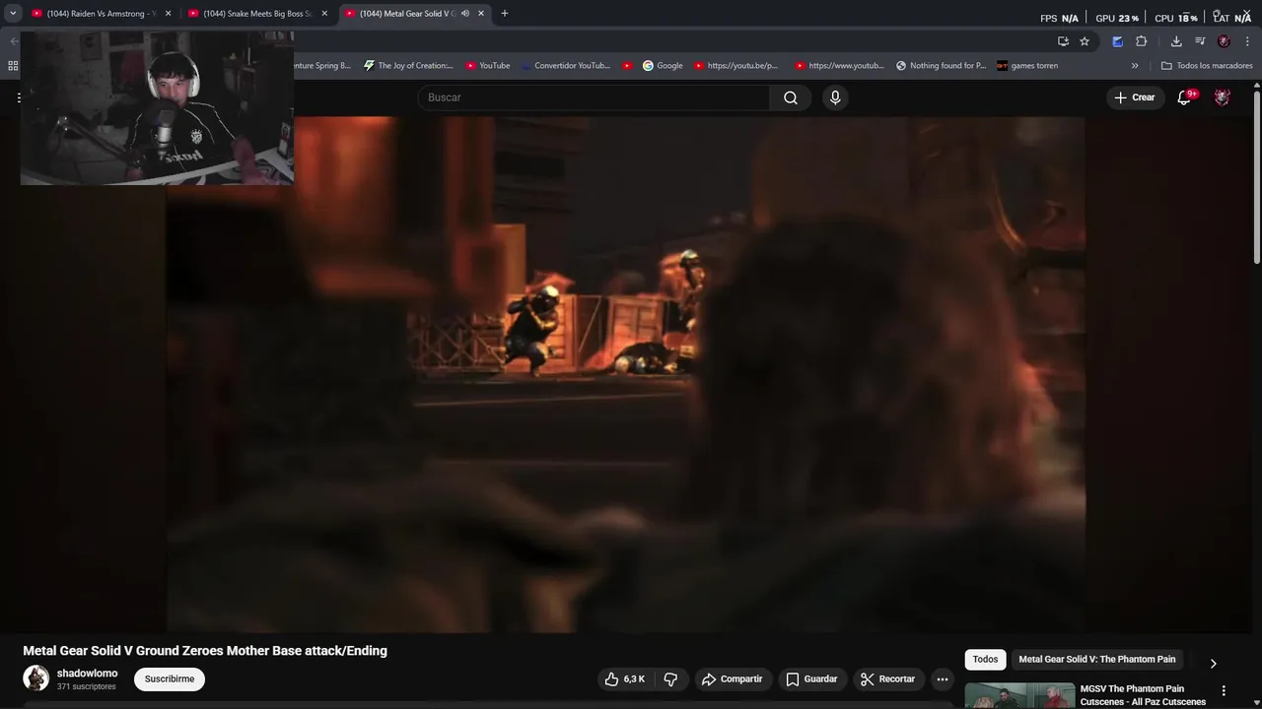
Task: Click the magnifier search button
Action: click(791, 97)
